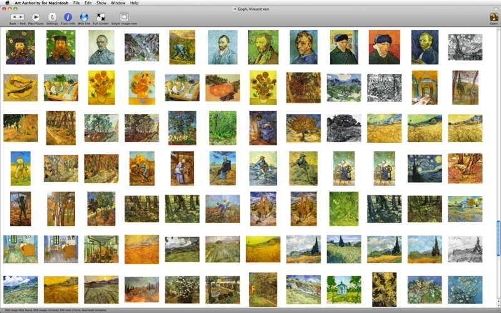The image size is (501, 313).
Task: Open the Apple menu
Action: click(x=7, y=3)
